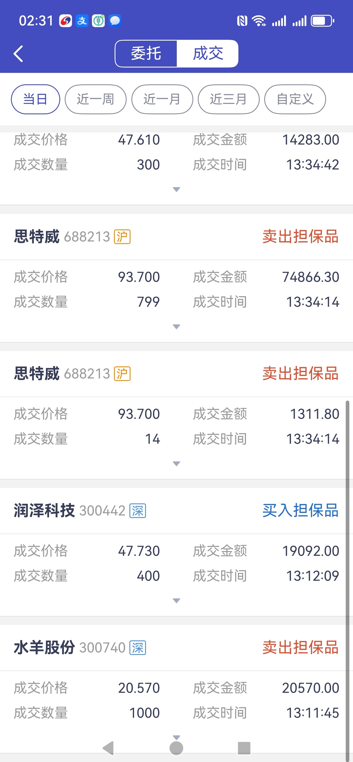
Task: Expand details of 润泽科技 400 shares trade
Action: [x=176, y=600]
